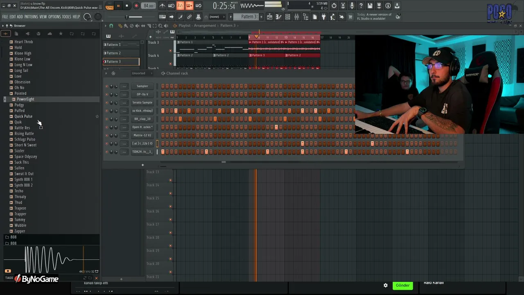Viewport: 524px width, 295px height.
Task: Add a channel with the plus button
Action: pos(142,165)
